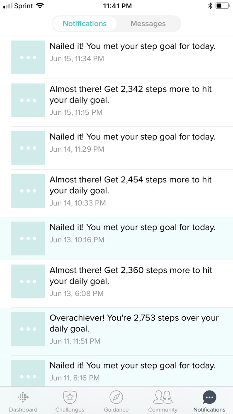Viewport: 233px width, 414px height.
Task: Switch to the Messages tab
Action: point(148,24)
